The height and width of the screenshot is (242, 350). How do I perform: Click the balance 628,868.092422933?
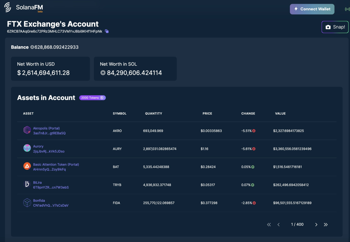54,47
